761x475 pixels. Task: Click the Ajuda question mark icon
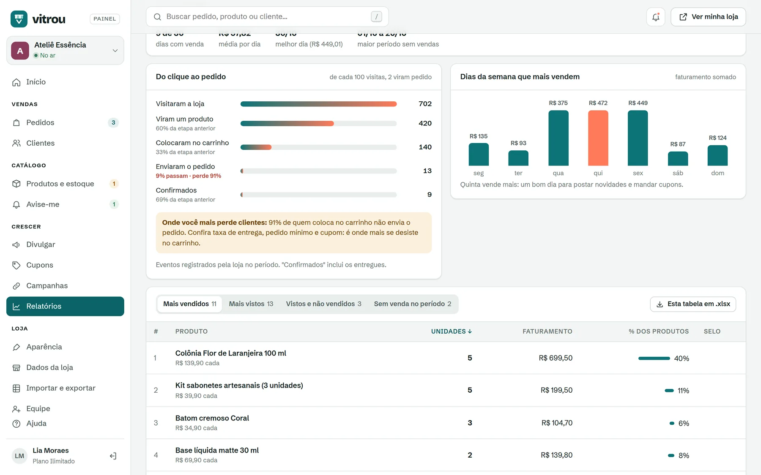pyautogui.click(x=16, y=424)
